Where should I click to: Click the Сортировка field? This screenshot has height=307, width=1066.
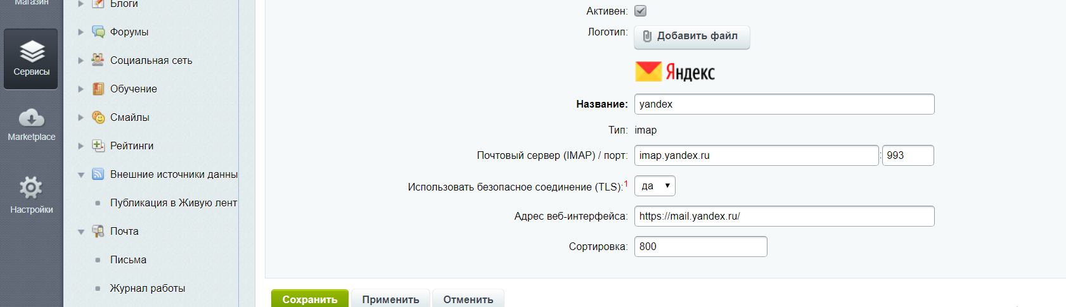tap(701, 247)
